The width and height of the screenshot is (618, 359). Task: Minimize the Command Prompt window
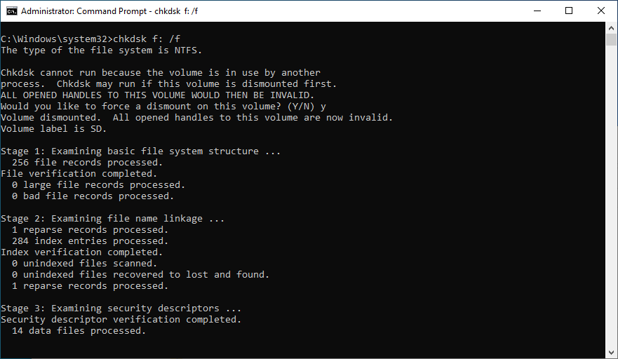point(537,11)
